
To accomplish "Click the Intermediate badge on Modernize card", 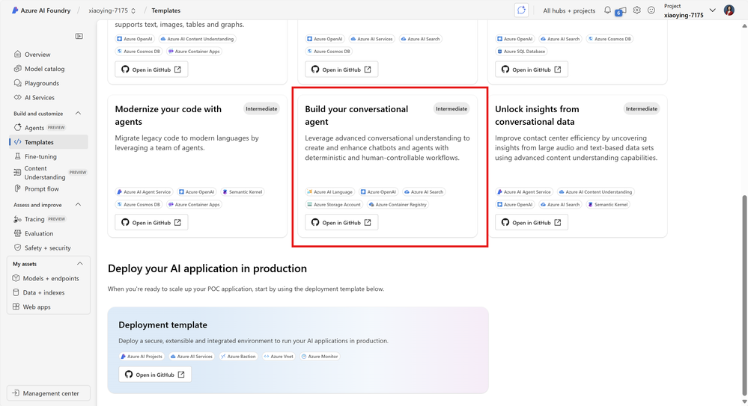I will click(x=261, y=108).
